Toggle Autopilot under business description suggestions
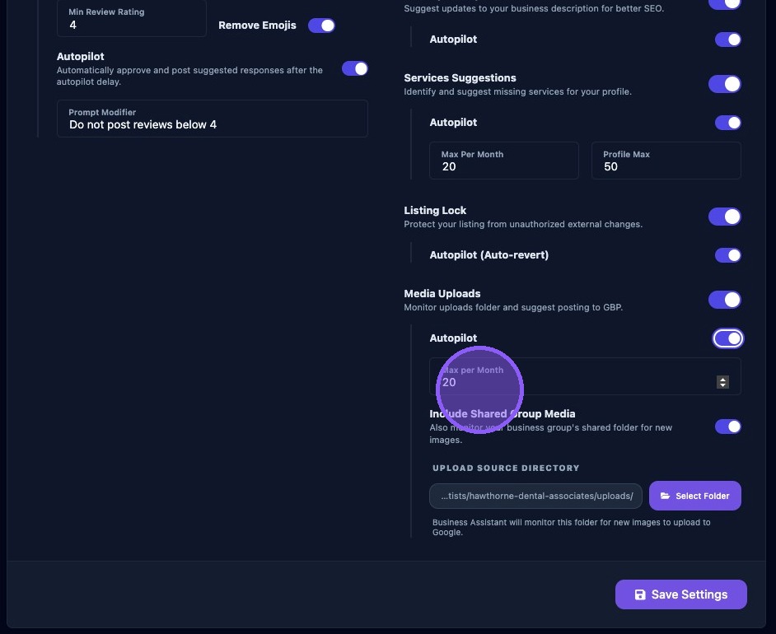 pyautogui.click(x=727, y=40)
